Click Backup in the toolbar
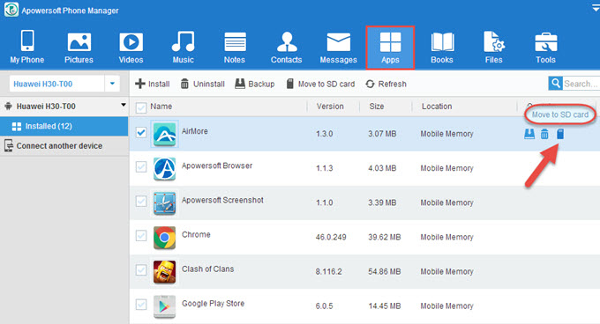This screenshot has height=324, width=600. pyautogui.click(x=255, y=84)
